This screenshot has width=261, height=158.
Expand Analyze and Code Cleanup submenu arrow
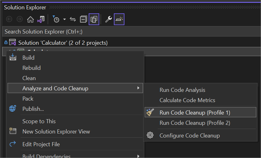(138, 88)
